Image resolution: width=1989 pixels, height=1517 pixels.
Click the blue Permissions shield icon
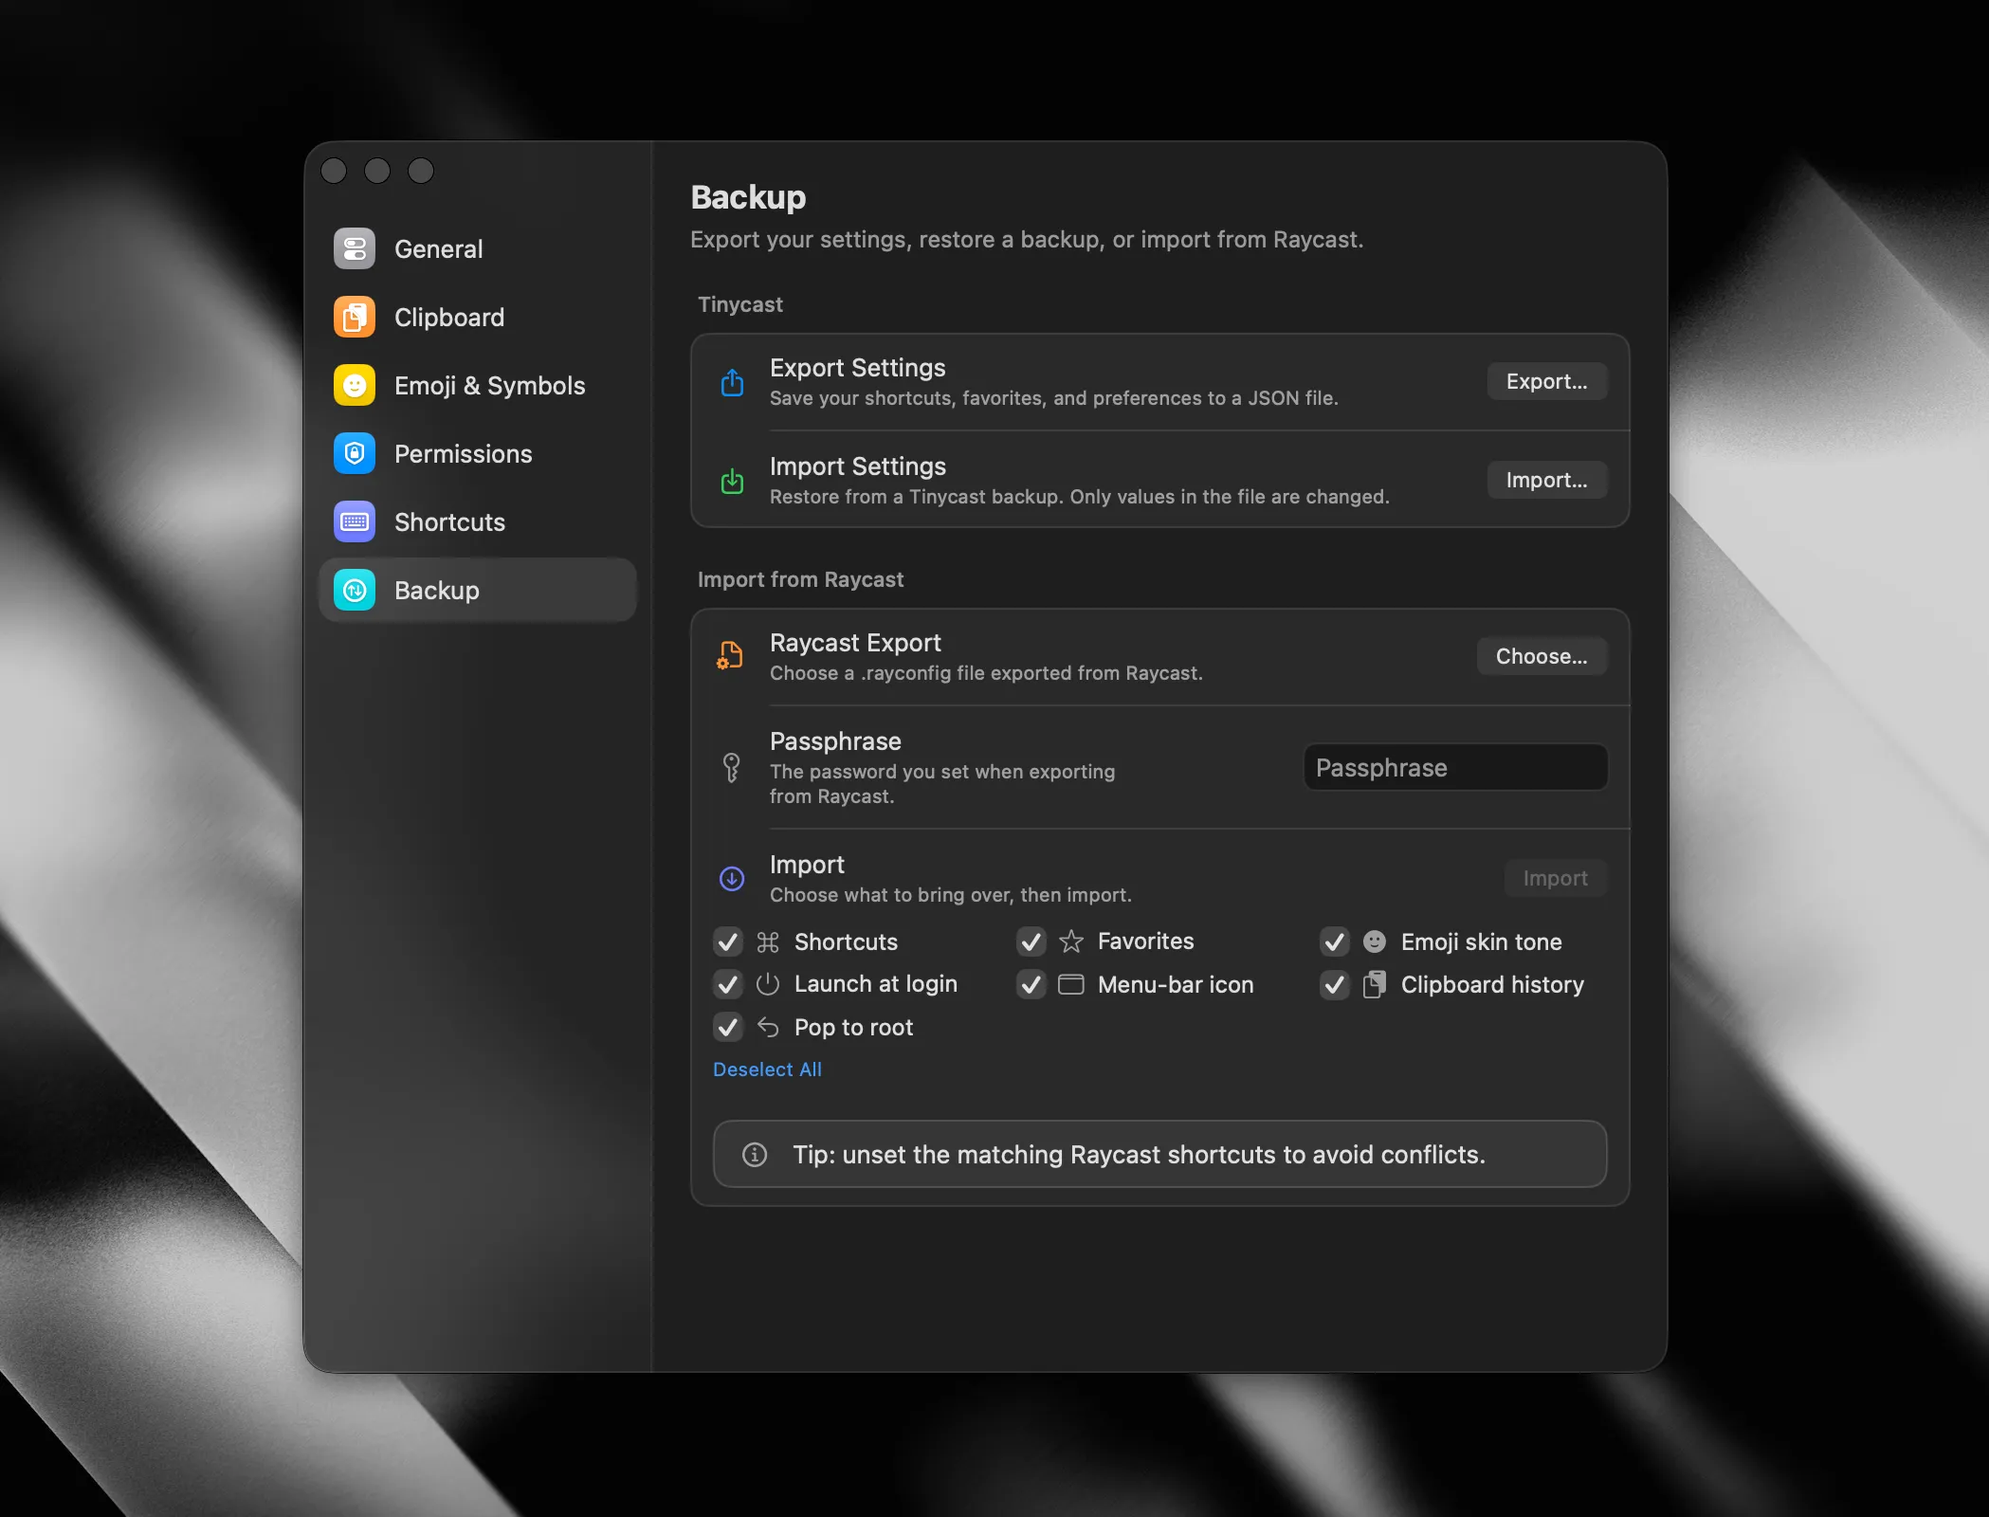click(x=355, y=454)
